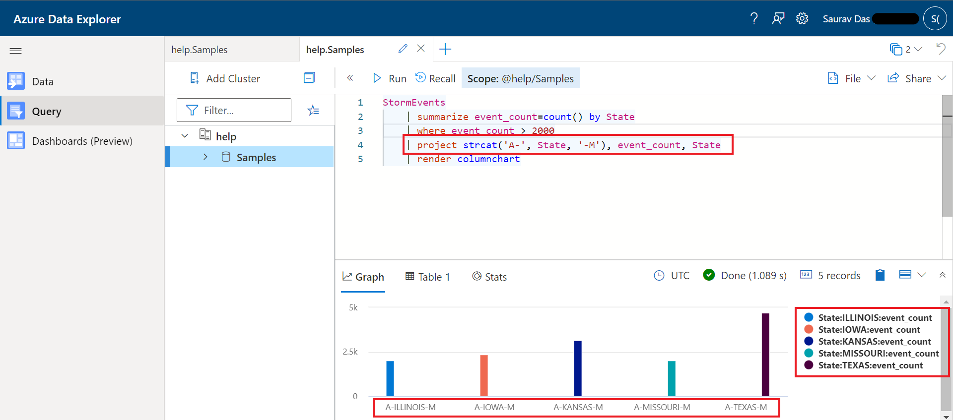
Task: Toggle the IOWA legend swatch
Action: 809,329
